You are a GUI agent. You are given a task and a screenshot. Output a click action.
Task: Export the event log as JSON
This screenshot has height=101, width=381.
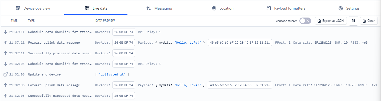click(x=331, y=21)
